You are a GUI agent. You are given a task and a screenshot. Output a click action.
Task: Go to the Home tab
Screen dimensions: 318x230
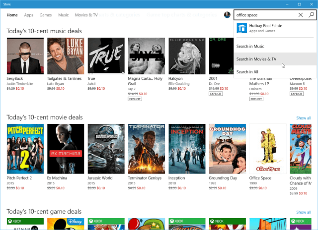point(12,15)
